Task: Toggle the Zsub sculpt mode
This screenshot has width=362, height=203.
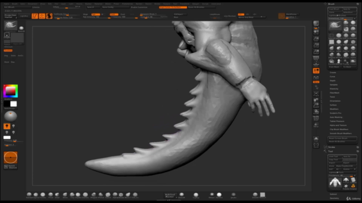Action: [123, 14]
